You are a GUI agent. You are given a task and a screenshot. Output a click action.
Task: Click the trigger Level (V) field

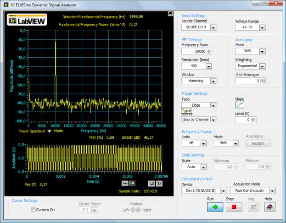click(243, 120)
